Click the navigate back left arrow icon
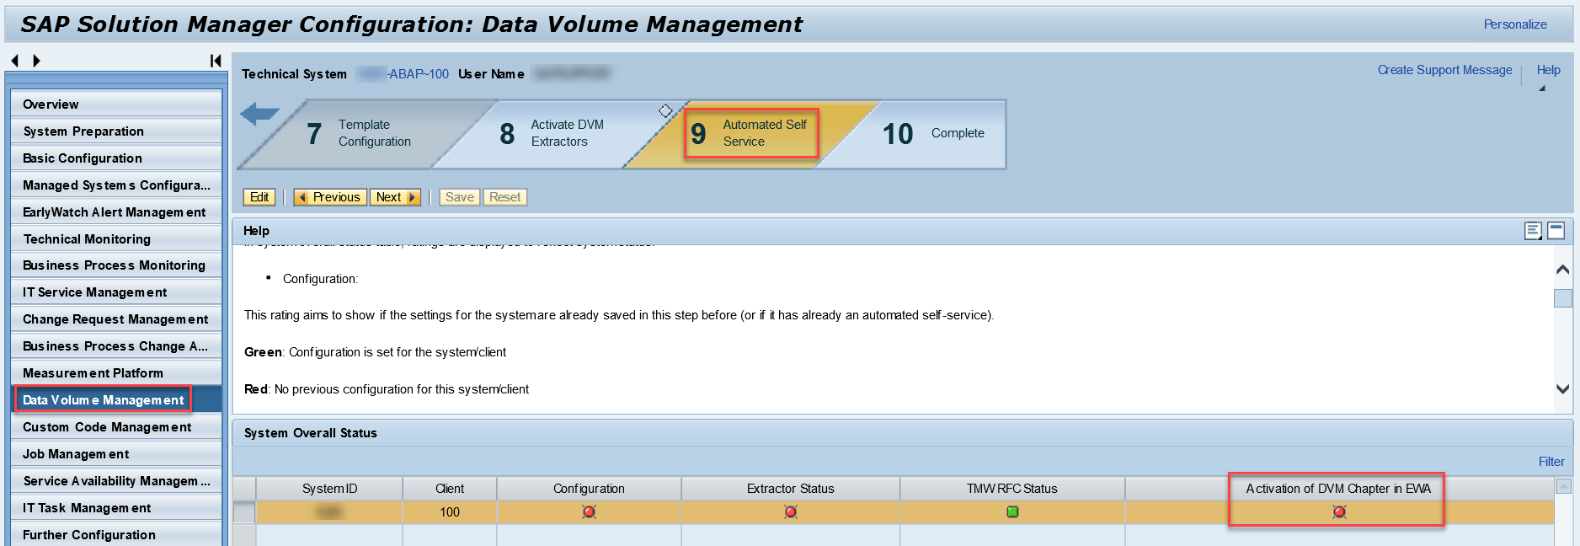The width and height of the screenshot is (1580, 546). pos(14,61)
